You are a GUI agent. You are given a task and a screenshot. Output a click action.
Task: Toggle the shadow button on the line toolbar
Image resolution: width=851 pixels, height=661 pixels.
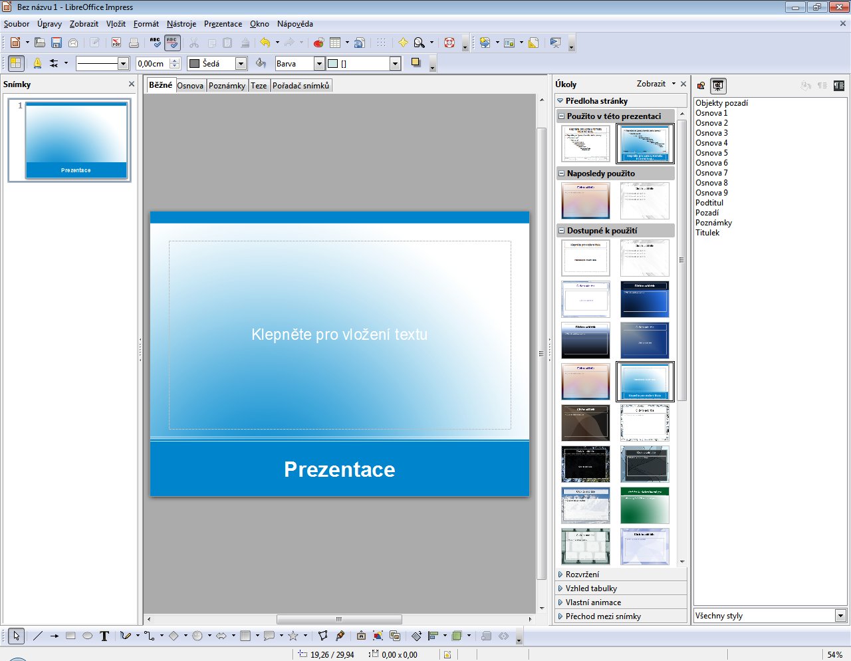[x=416, y=63]
